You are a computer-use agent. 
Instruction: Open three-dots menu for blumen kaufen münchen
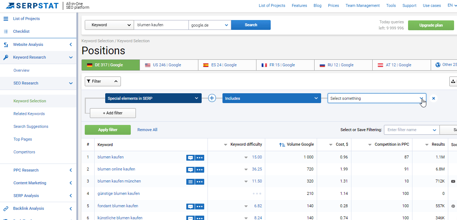[x=199, y=181]
